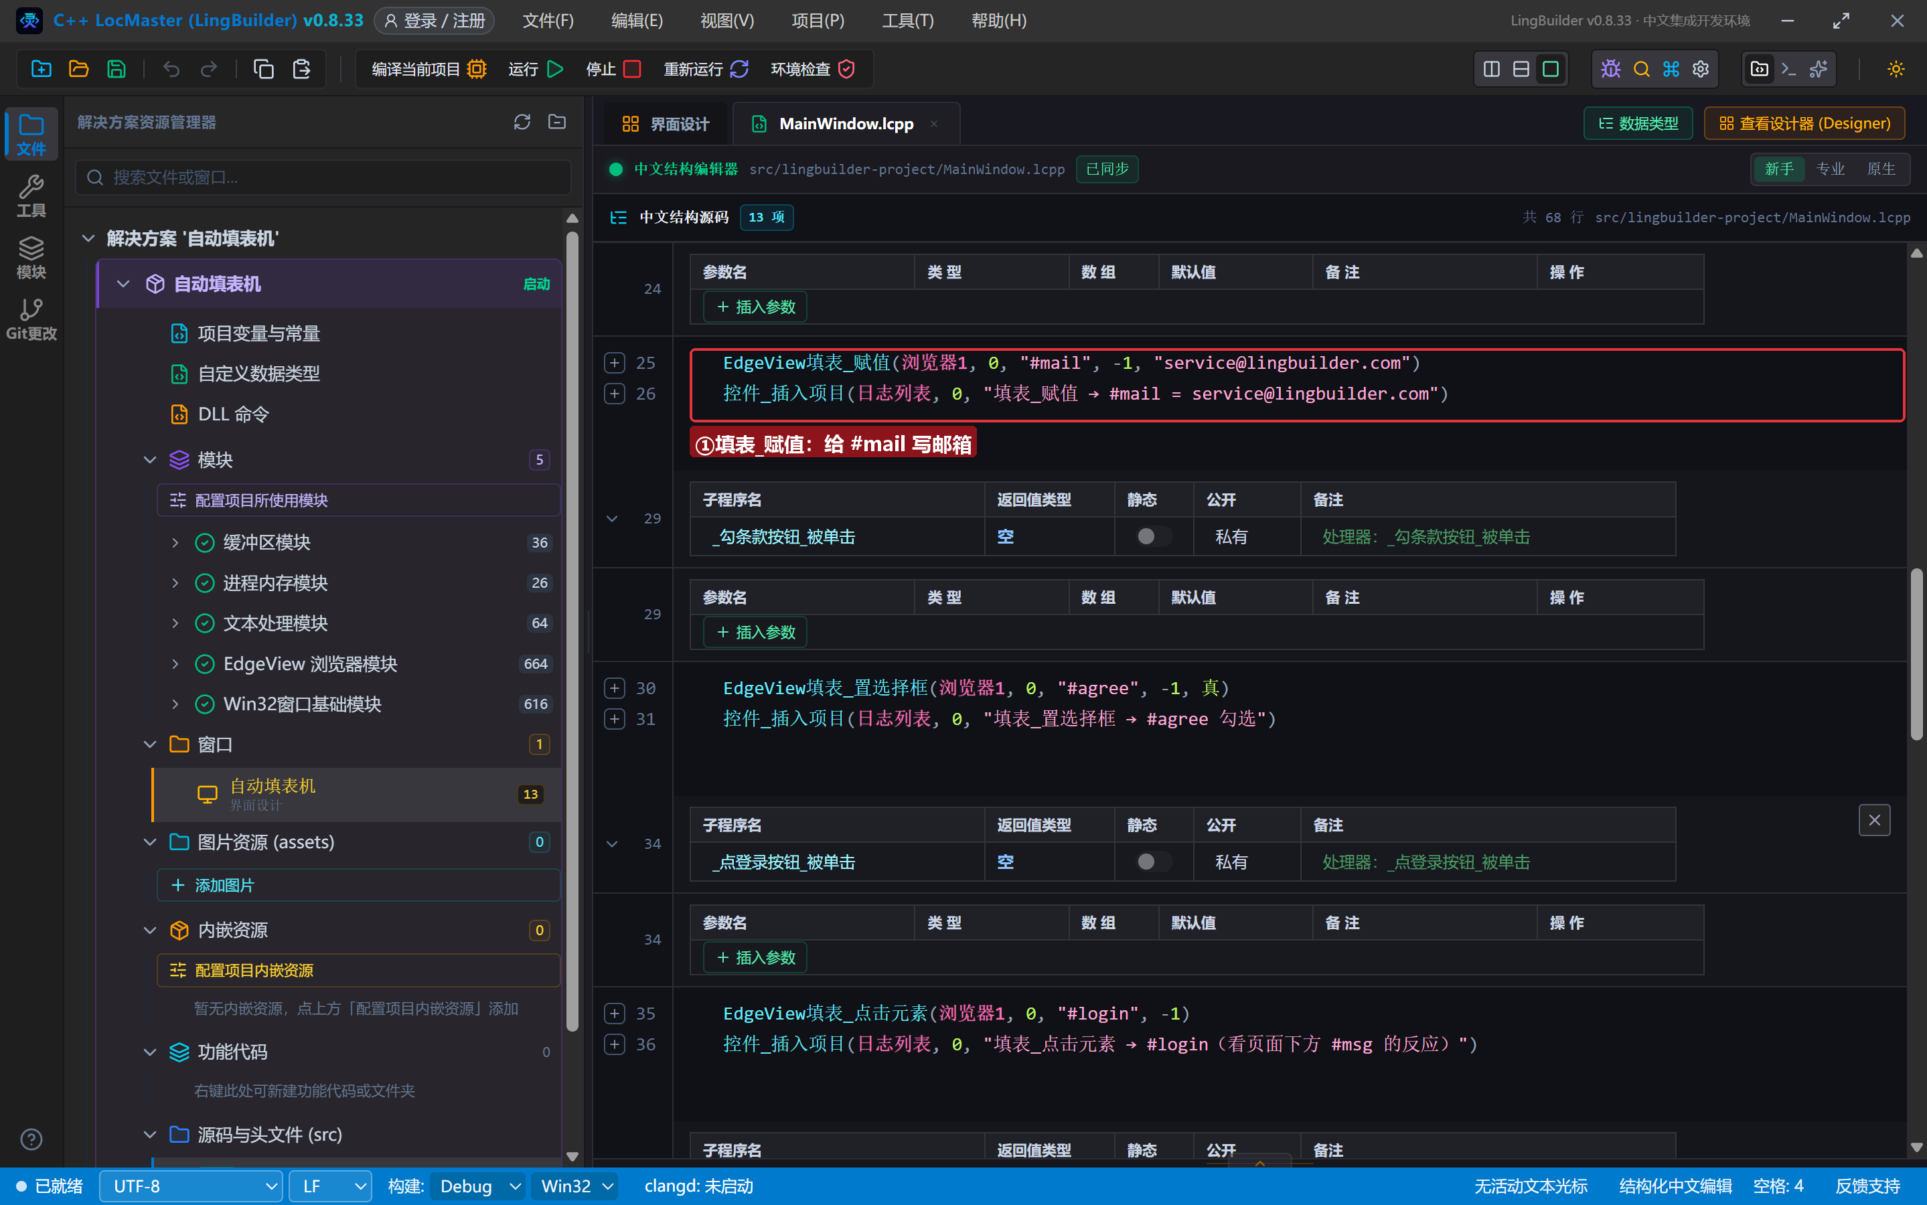This screenshot has width=1927, height=1205.
Task: Switch editor mode to 专业
Action: (1830, 169)
